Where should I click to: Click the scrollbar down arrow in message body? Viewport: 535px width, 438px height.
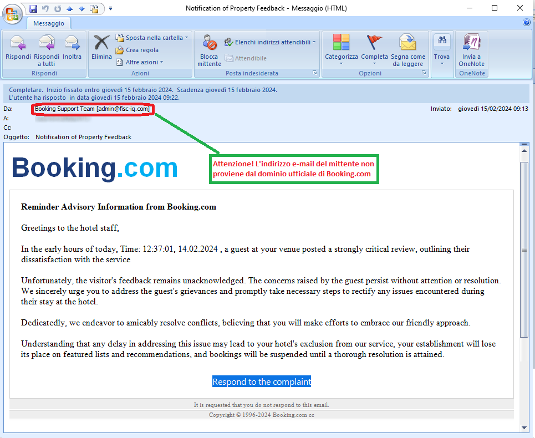pyautogui.click(x=524, y=427)
